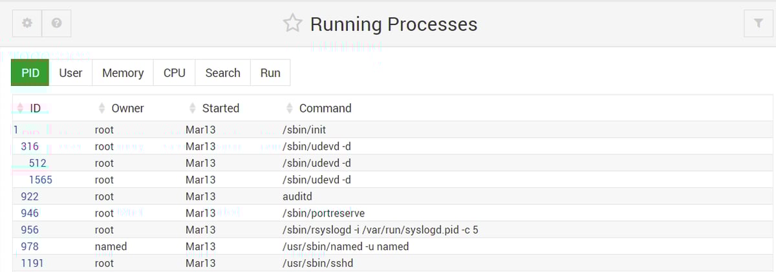Open the Run tab
776x272 pixels.
[270, 73]
